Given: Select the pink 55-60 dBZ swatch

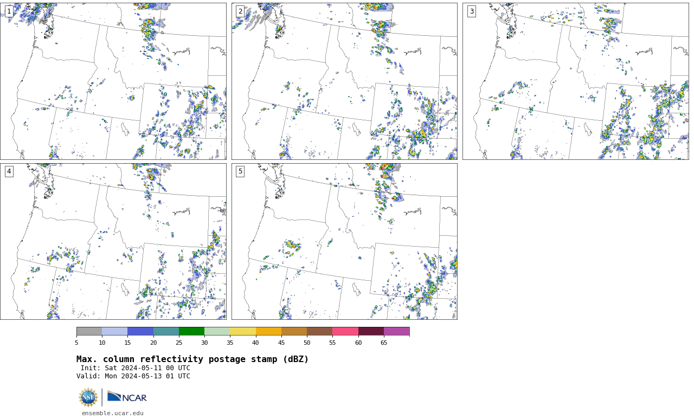Looking at the screenshot, I should [x=345, y=331].
